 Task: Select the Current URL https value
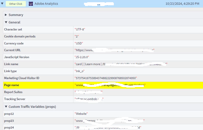pos(115,50)
